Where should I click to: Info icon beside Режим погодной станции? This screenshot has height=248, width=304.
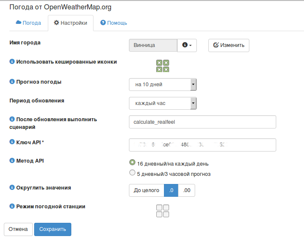click(x=12, y=206)
